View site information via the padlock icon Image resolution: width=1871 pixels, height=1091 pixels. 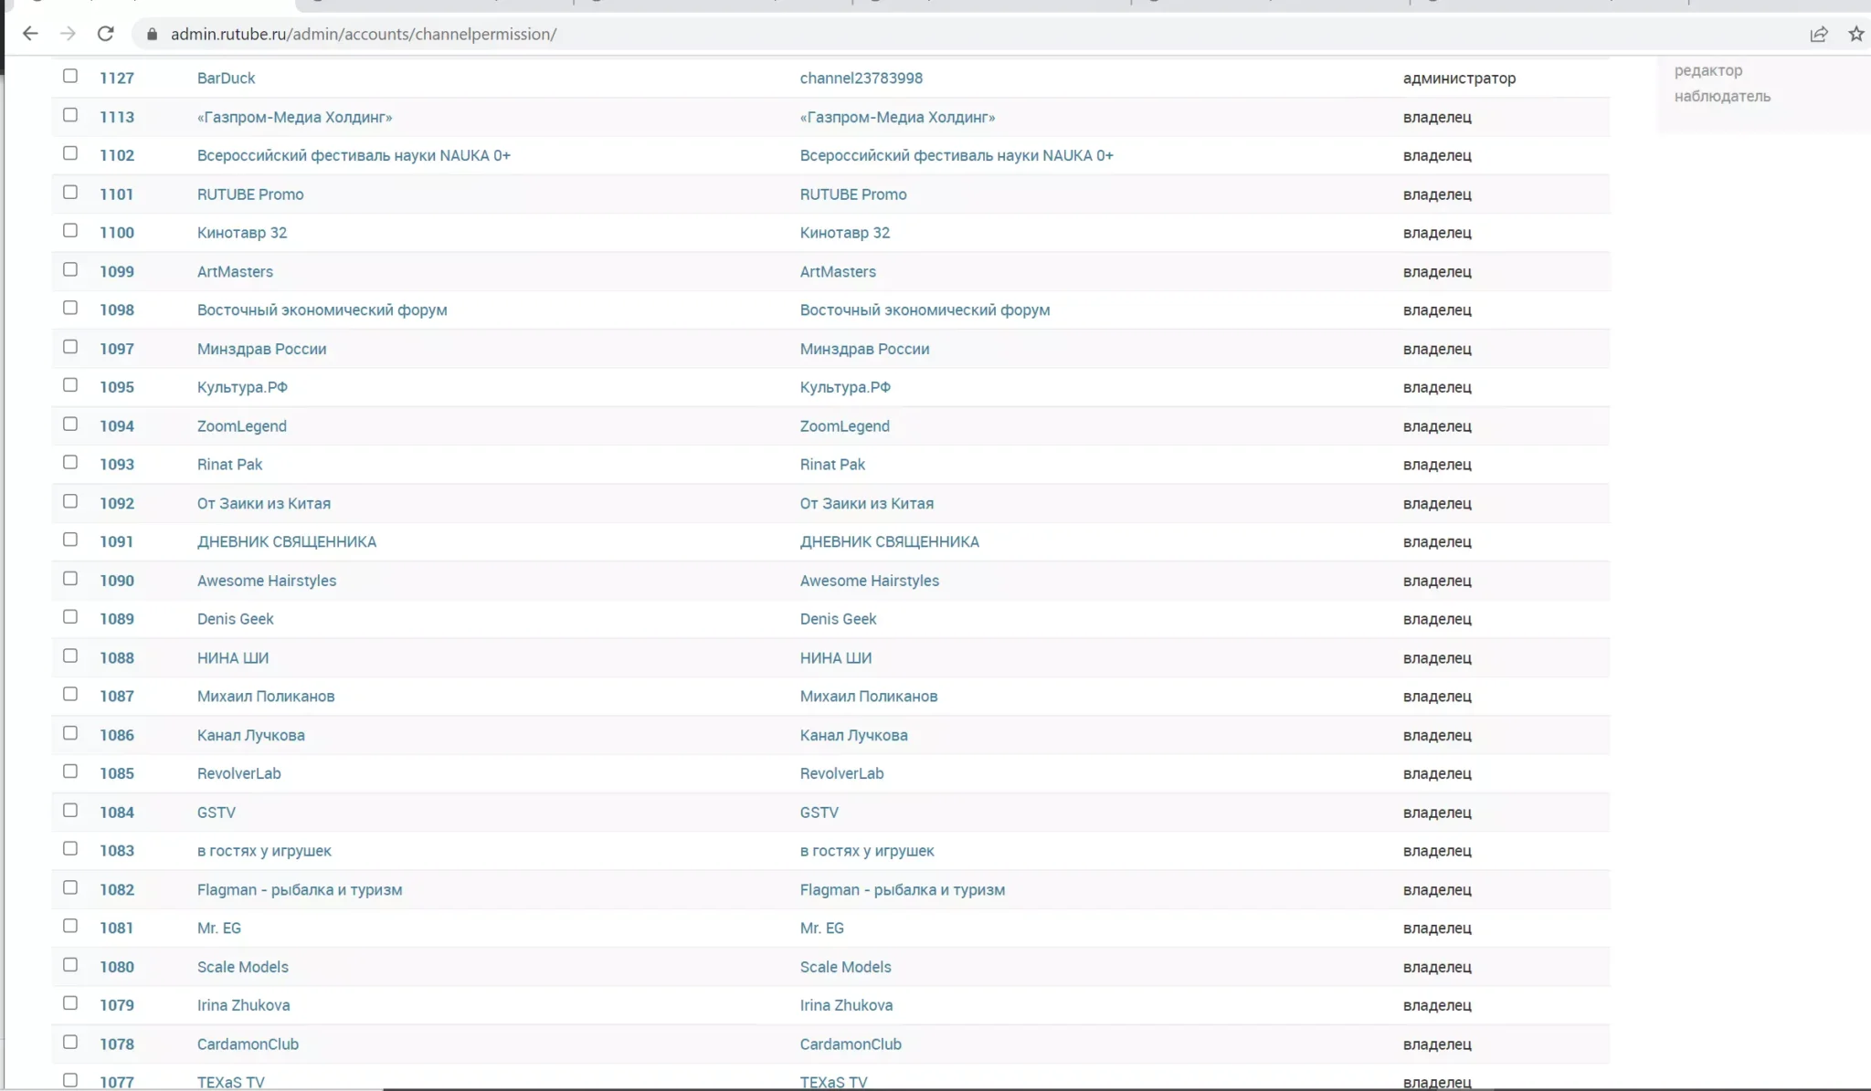(152, 34)
